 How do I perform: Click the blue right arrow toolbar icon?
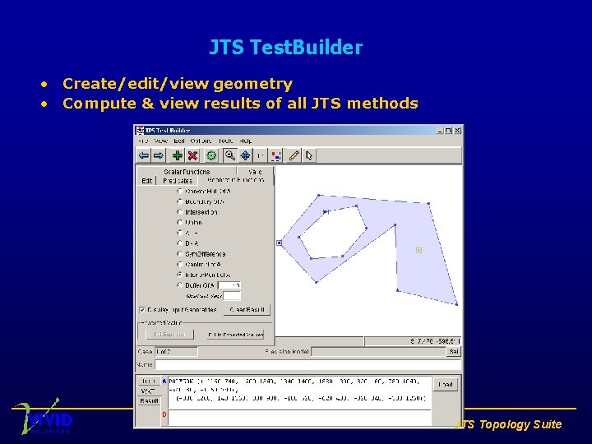point(158,155)
